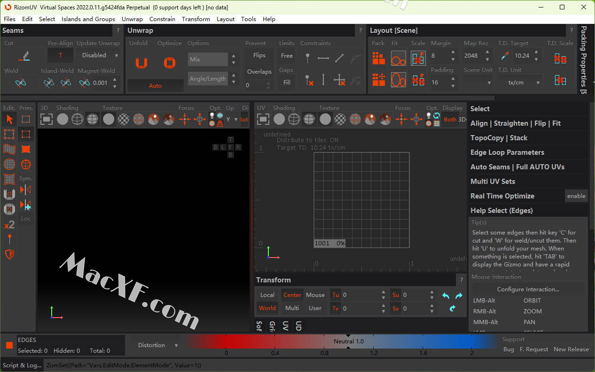
Task: Click the Optimize O-shaped icon
Action: 170,62
